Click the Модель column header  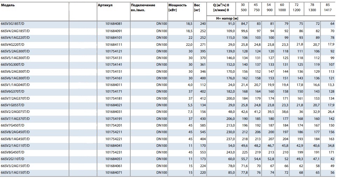click(8, 6)
